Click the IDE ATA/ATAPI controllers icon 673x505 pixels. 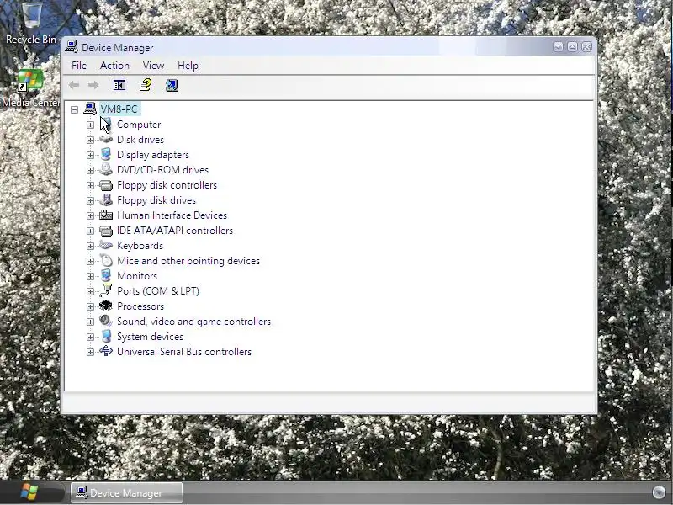tap(106, 231)
